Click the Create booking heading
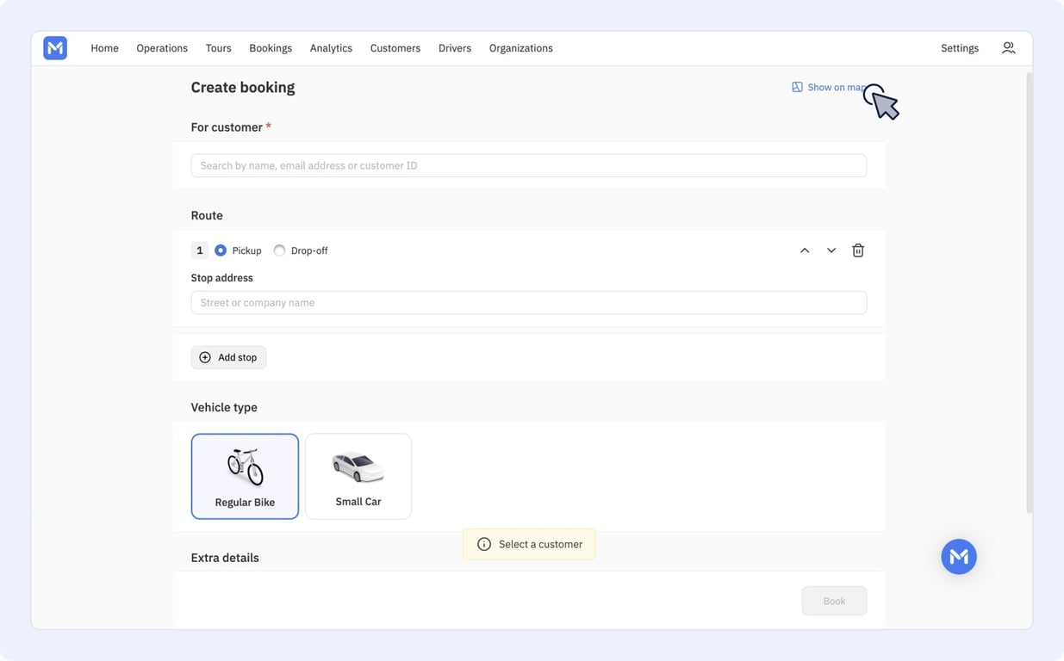The width and height of the screenshot is (1064, 661). [243, 87]
